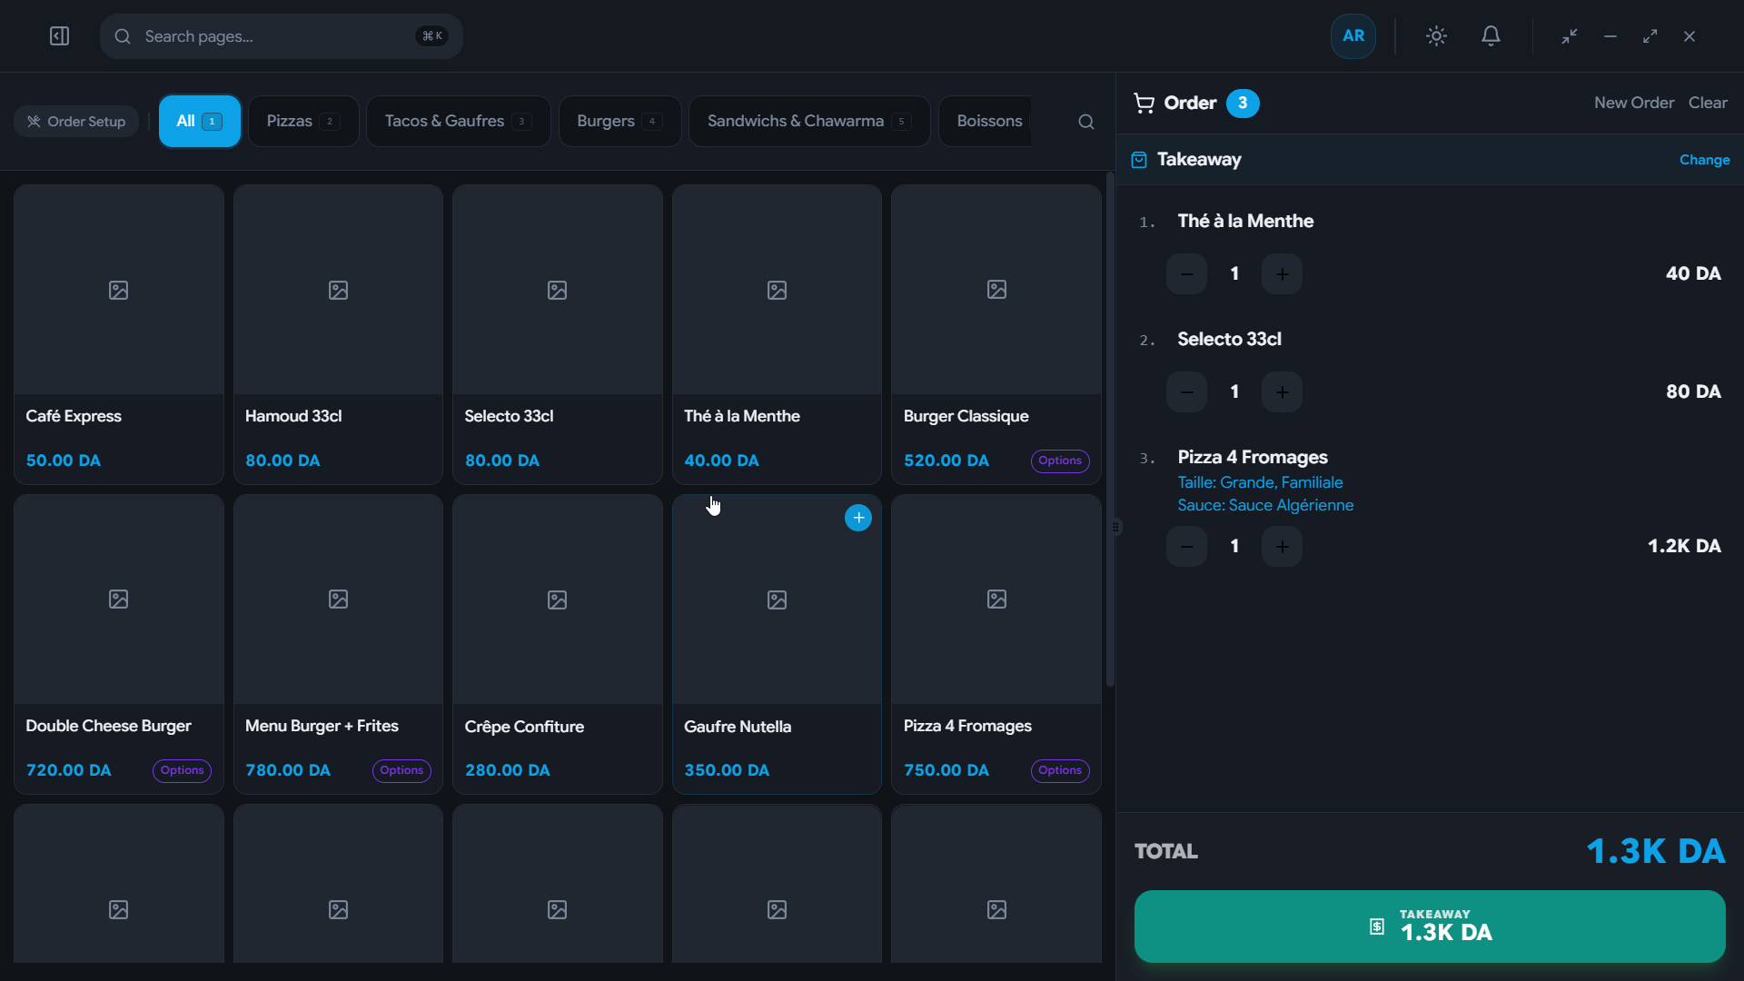Click Pizza 4 Fromages card image icon
Screen dimensions: 1744x981
tap(996, 599)
